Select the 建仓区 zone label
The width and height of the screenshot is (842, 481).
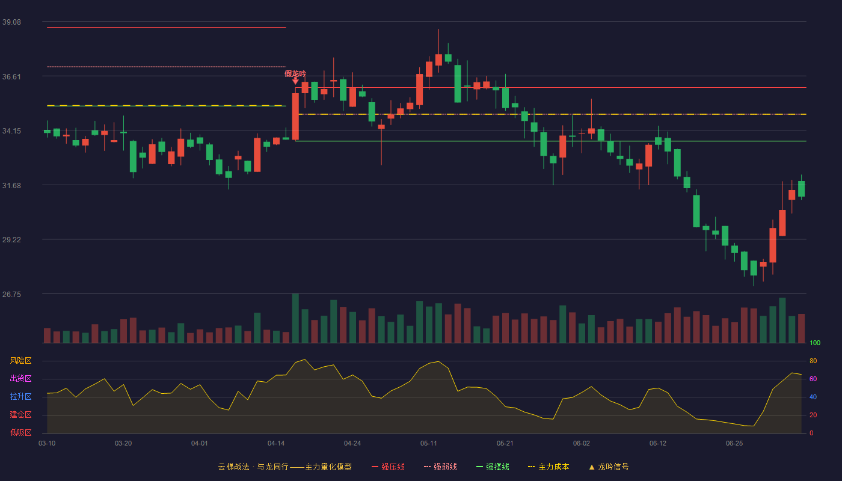coord(20,415)
